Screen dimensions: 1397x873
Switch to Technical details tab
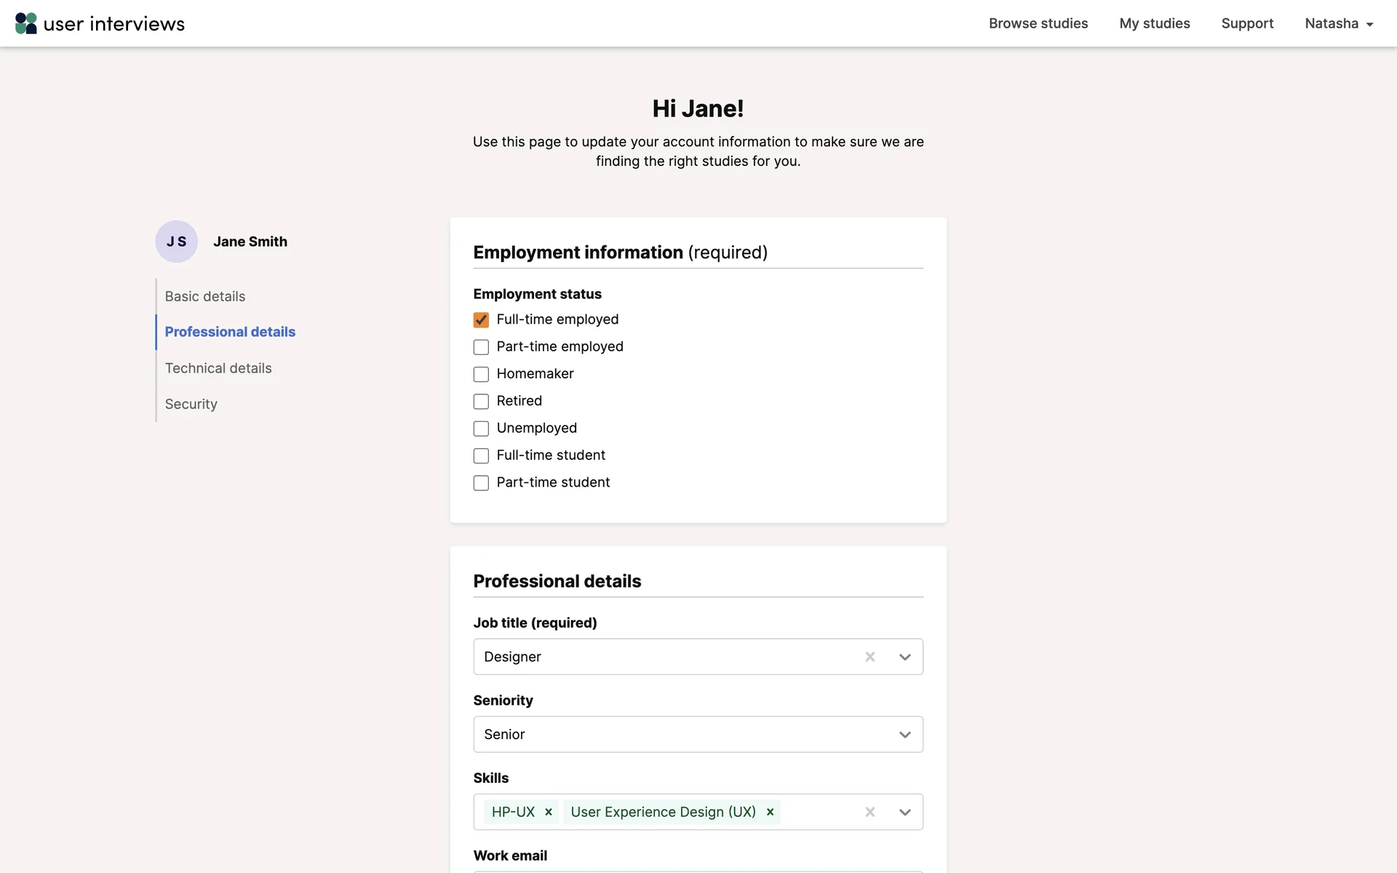point(218,368)
